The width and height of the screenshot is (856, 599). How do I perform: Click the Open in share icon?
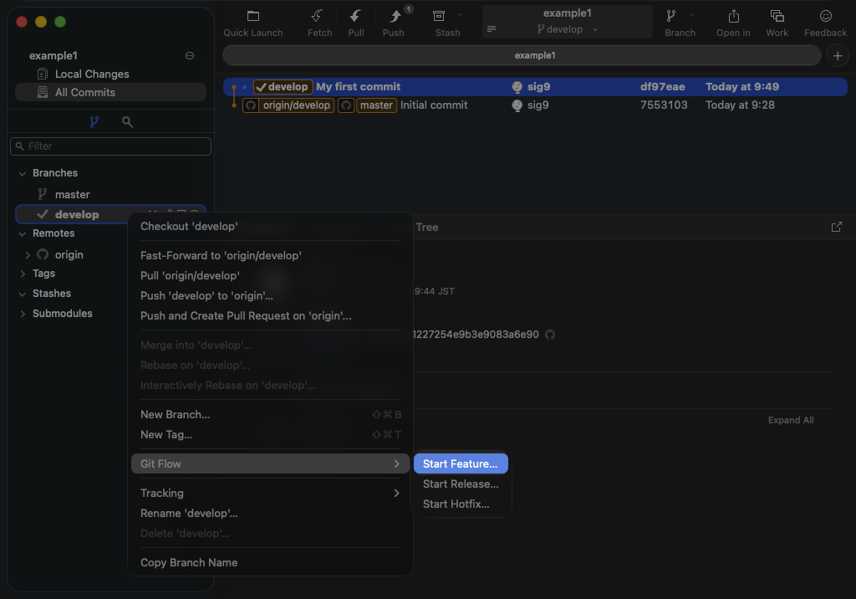click(x=733, y=17)
